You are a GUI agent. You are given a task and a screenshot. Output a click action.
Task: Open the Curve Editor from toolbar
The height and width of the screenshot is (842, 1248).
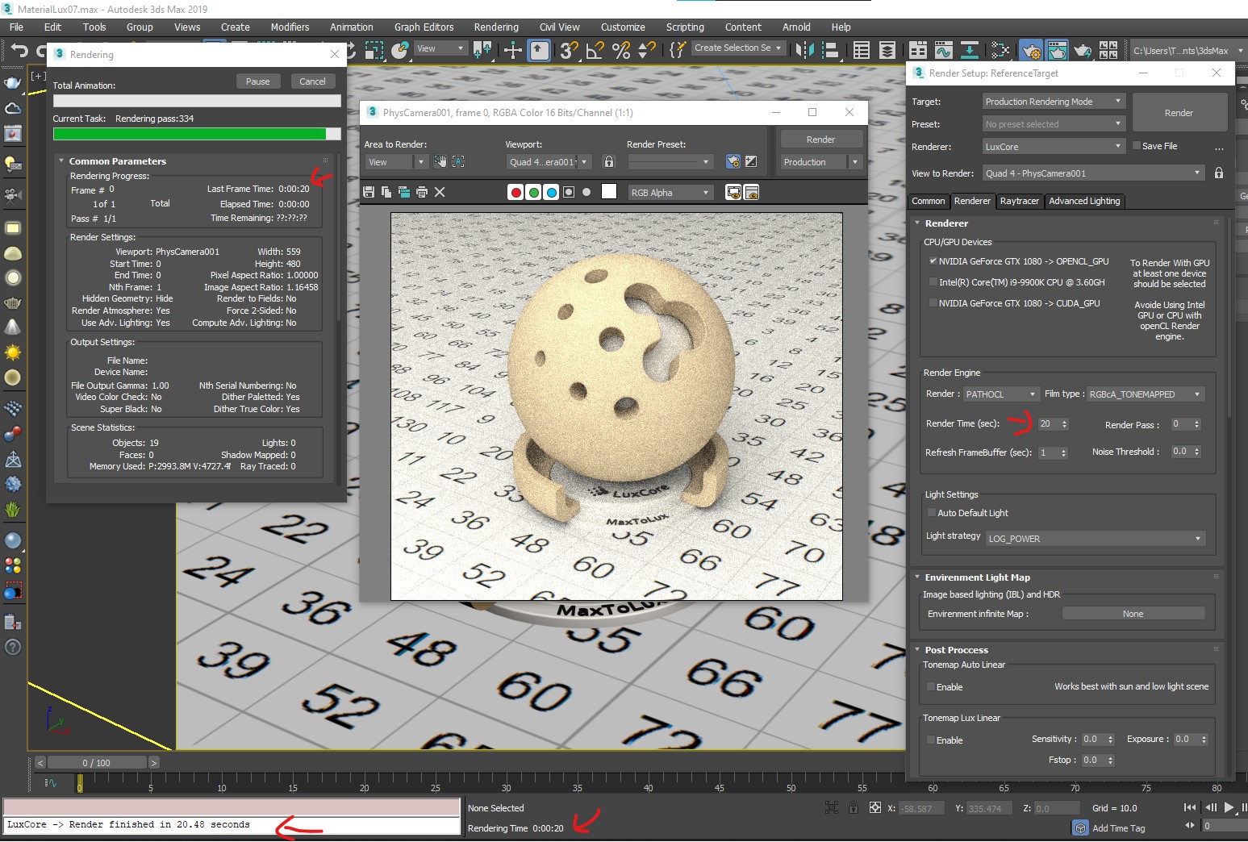pyautogui.click(x=943, y=50)
